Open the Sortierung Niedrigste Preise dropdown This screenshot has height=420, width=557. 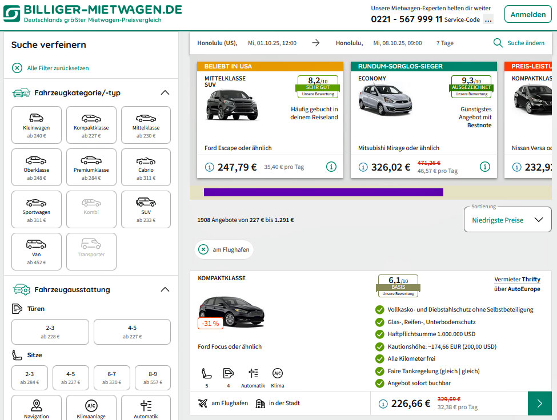(508, 220)
